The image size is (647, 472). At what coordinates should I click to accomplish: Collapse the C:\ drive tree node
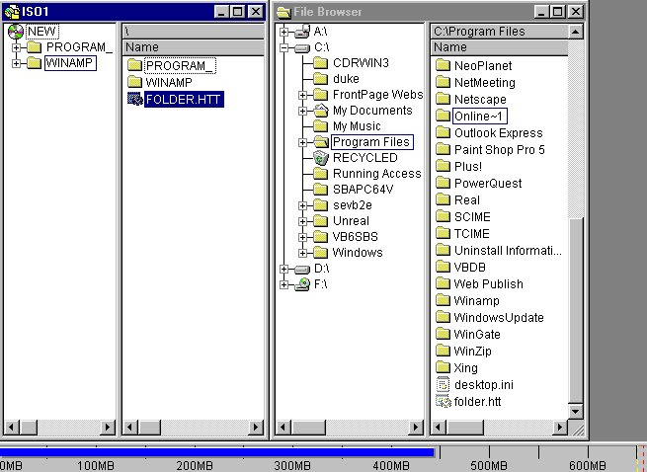[284, 47]
